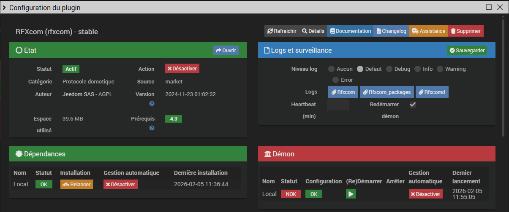Image resolution: width=509 pixels, height=212 pixels.
Task: Start the daemon with the green play button
Action: 351,194
